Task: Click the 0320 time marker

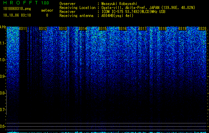Action: [x=202, y=29]
